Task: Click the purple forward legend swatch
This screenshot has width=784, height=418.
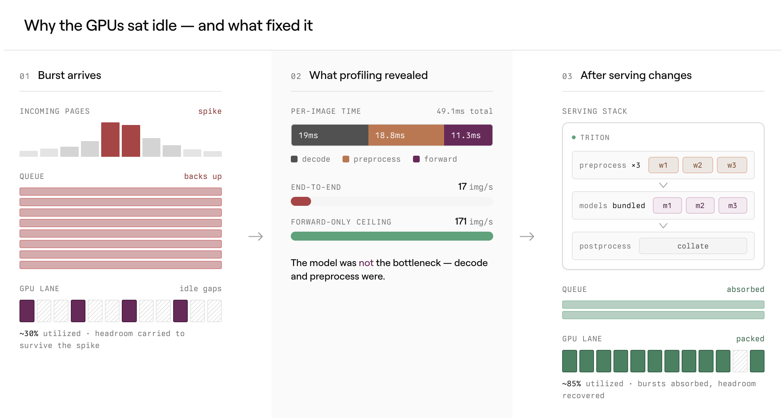Action: point(416,159)
